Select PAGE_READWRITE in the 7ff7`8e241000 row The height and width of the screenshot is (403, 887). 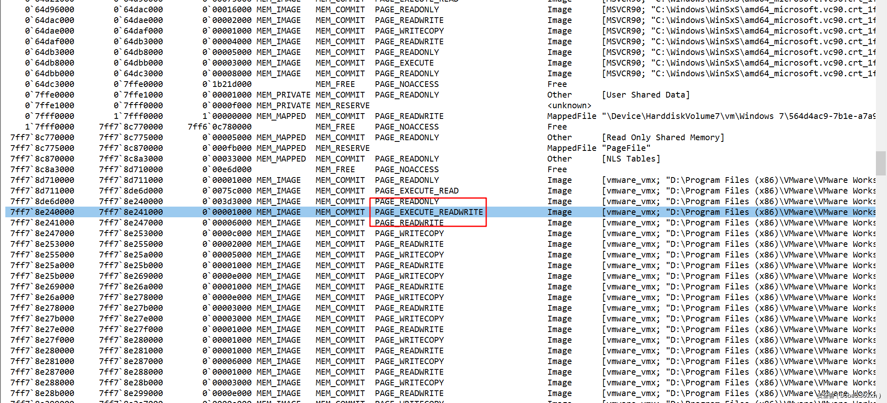click(x=409, y=223)
